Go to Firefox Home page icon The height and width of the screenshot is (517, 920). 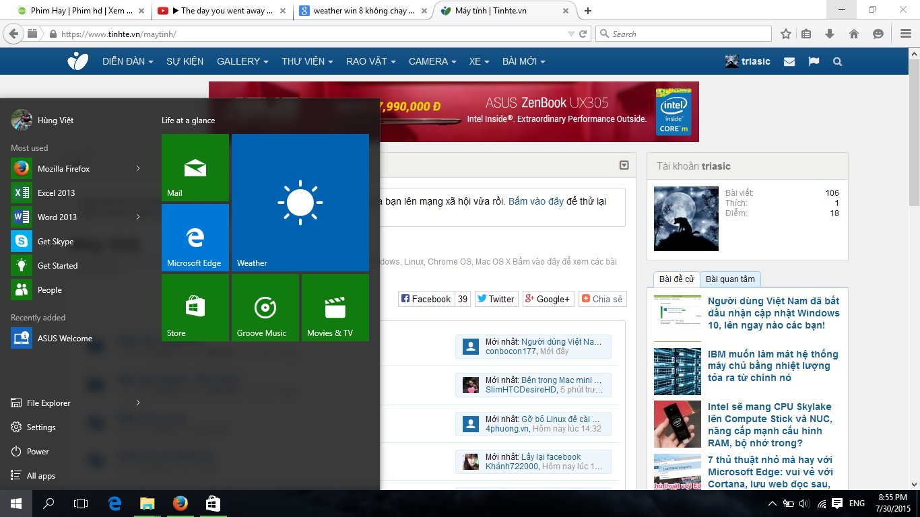point(854,34)
